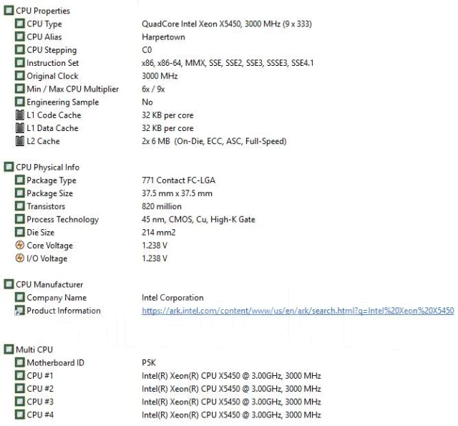Click the Min / Max CPU Multiplier icon
Image resolution: width=458 pixels, height=426 pixels.
[x=19, y=89]
